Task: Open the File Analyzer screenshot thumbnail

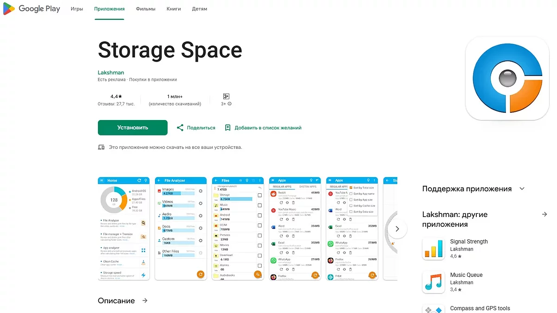Action: [181, 229]
